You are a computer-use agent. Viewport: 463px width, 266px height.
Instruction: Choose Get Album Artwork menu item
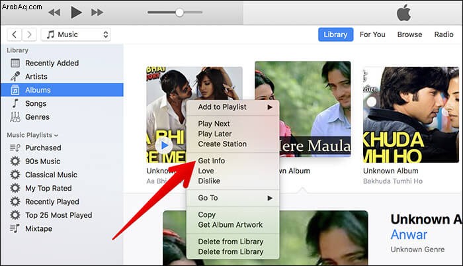(233, 224)
